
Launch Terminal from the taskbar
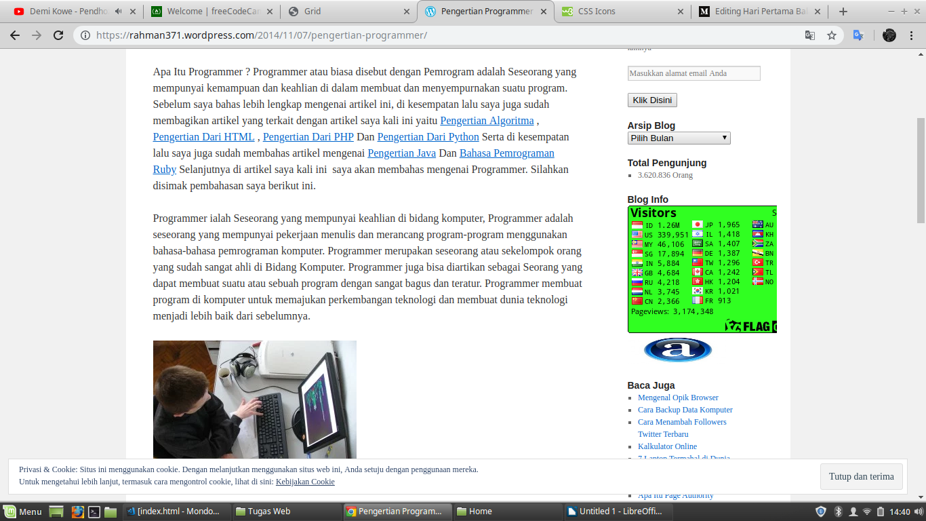point(95,512)
